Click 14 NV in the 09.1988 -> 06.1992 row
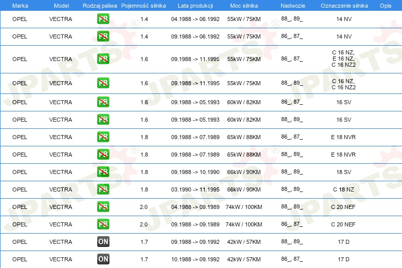 click(344, 36)
